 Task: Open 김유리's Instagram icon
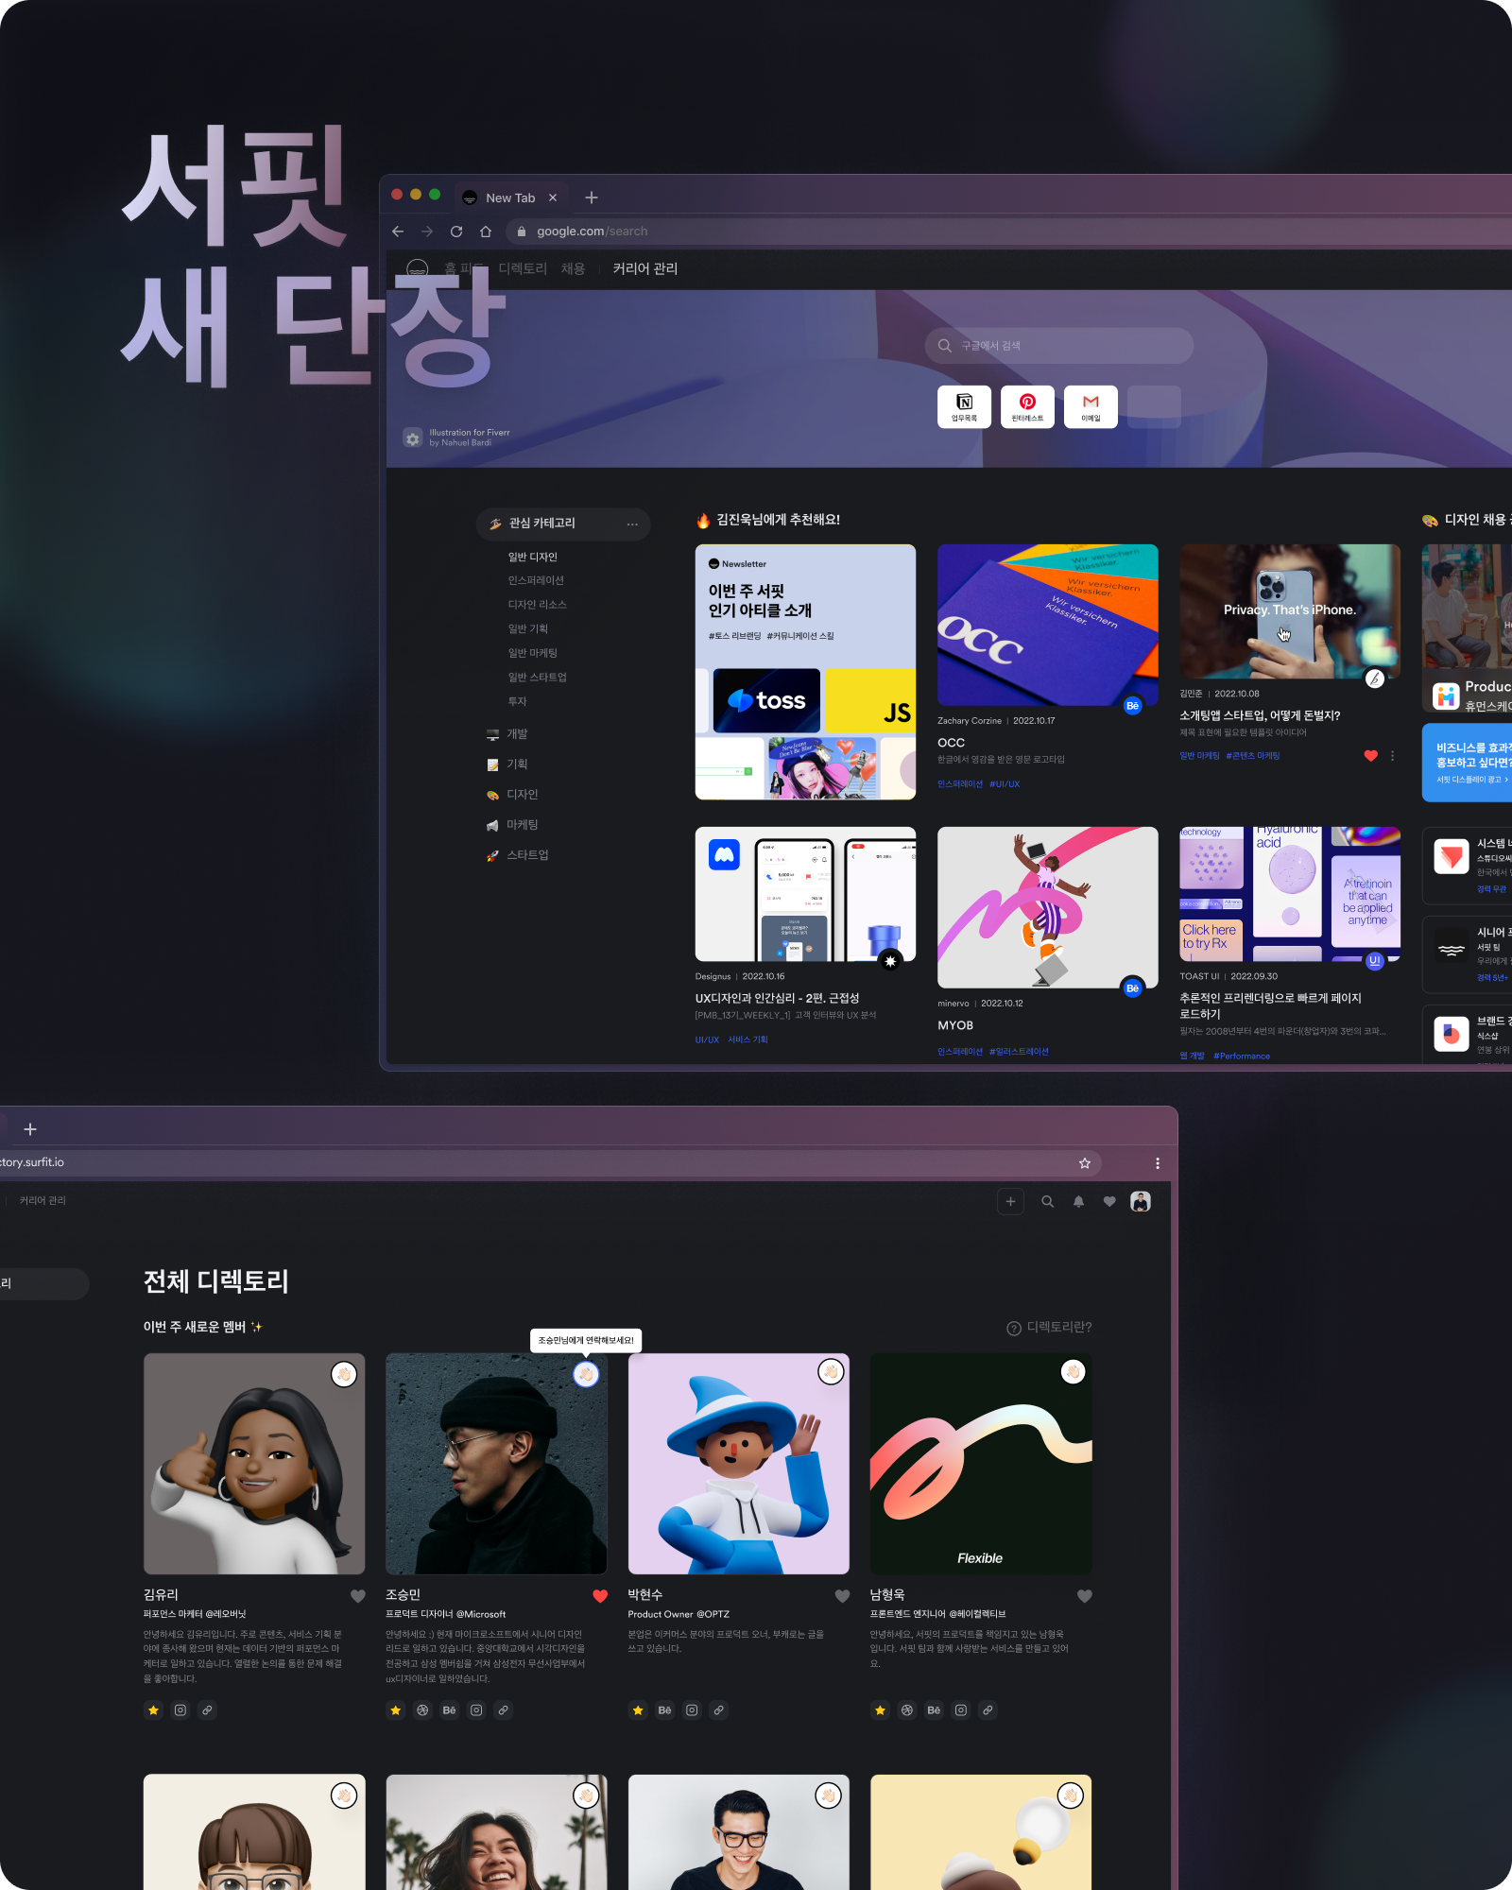tap(180, 1710)
